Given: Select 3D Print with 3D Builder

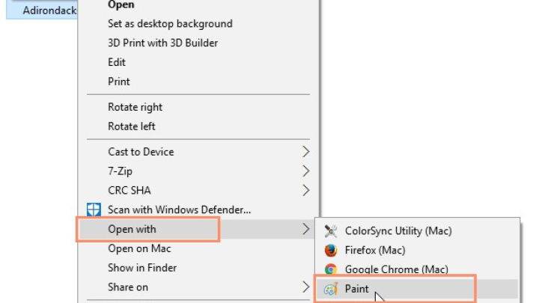Looking at the screenshot, I should [163, 43].
